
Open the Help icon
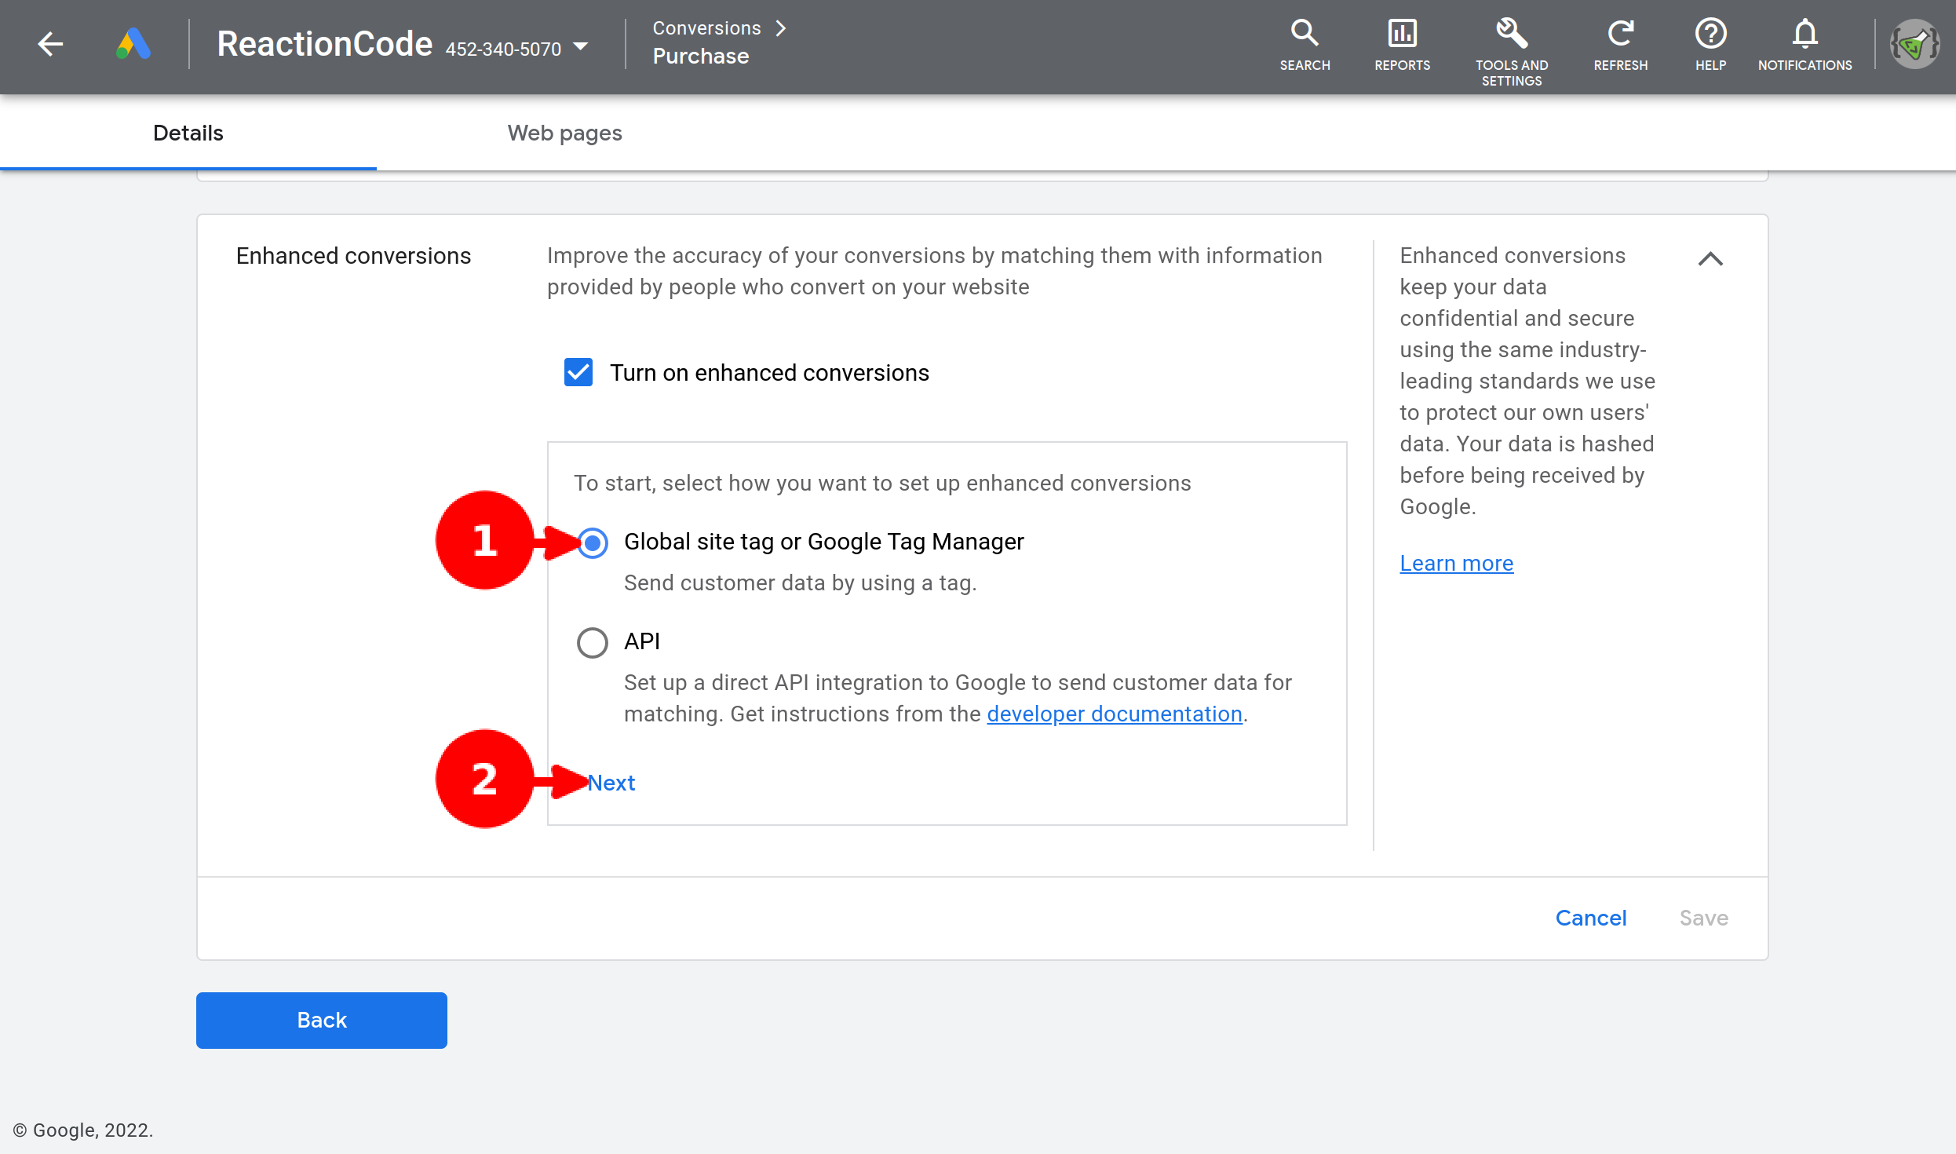[1710, 45]
